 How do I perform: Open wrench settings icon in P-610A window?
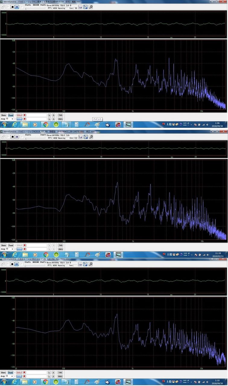point(90,7)
